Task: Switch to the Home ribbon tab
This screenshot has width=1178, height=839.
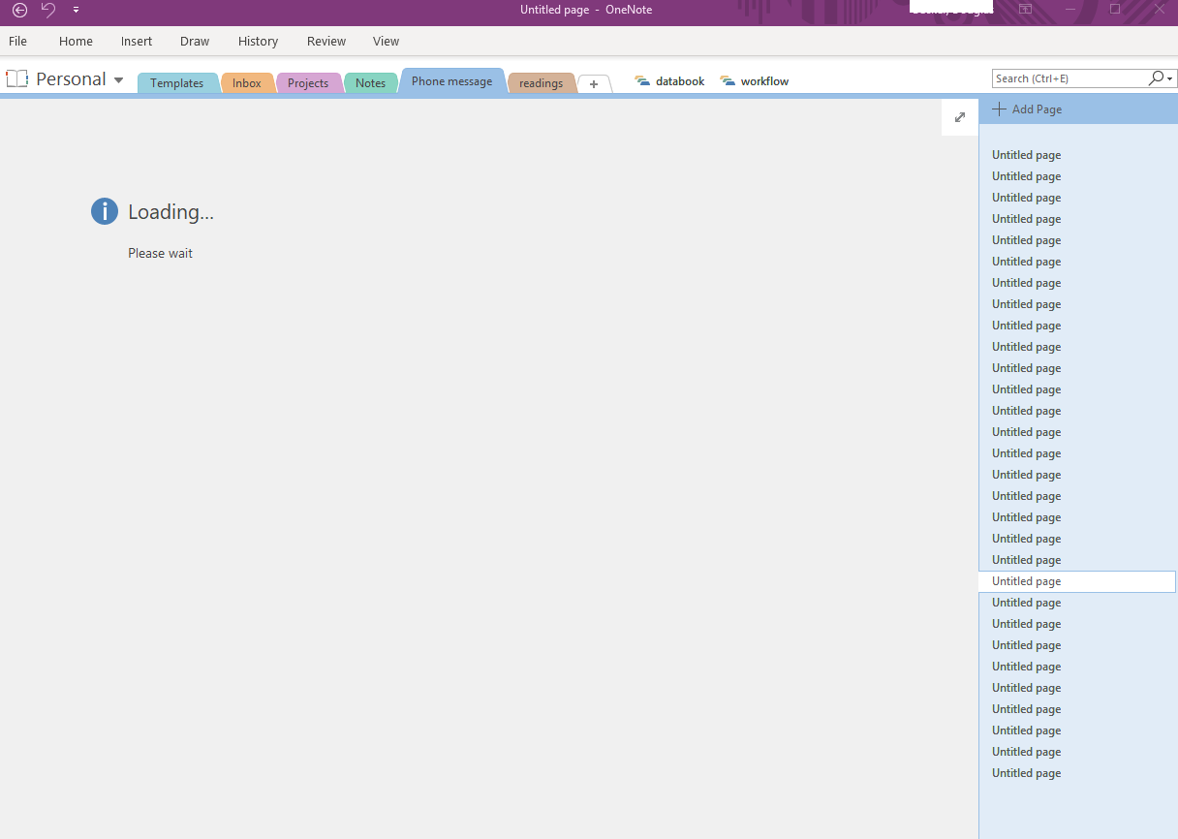Action: click(76, 42)
